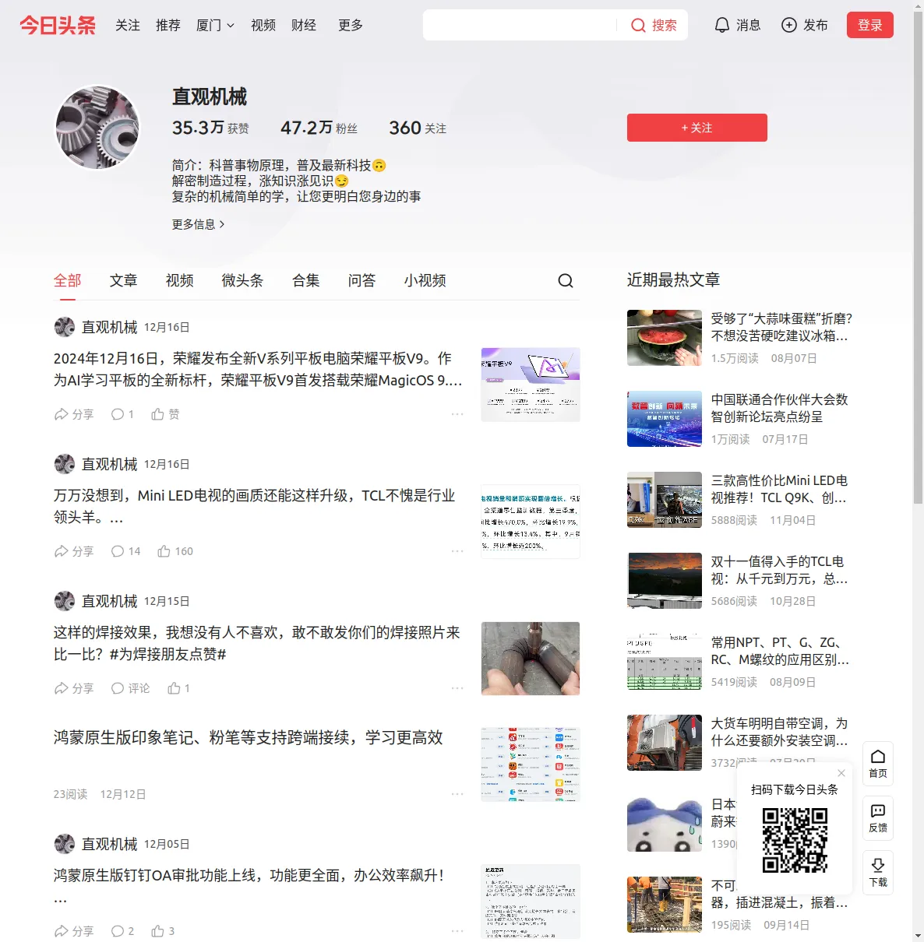Click the top search input field

520,25
